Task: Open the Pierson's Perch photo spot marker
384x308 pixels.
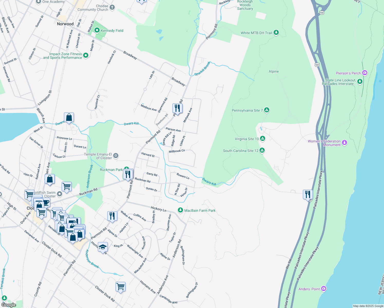Action: click(365, 73)
